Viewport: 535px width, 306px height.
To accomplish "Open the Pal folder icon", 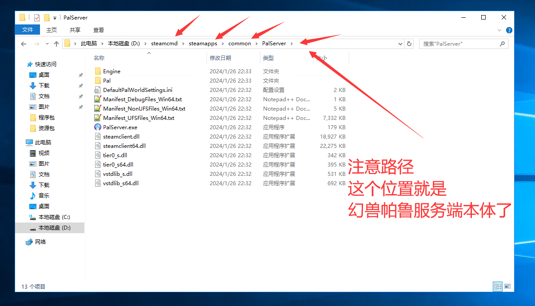I will tap(98, 80).
